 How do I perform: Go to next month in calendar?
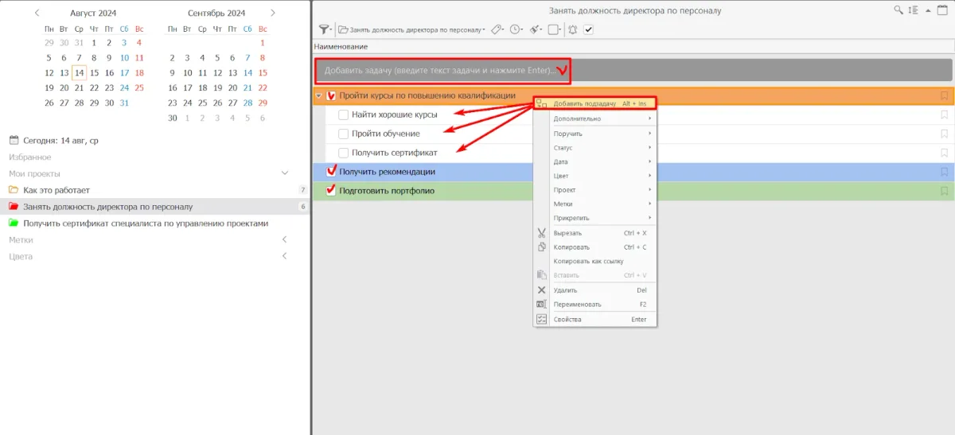pos(273,13)
